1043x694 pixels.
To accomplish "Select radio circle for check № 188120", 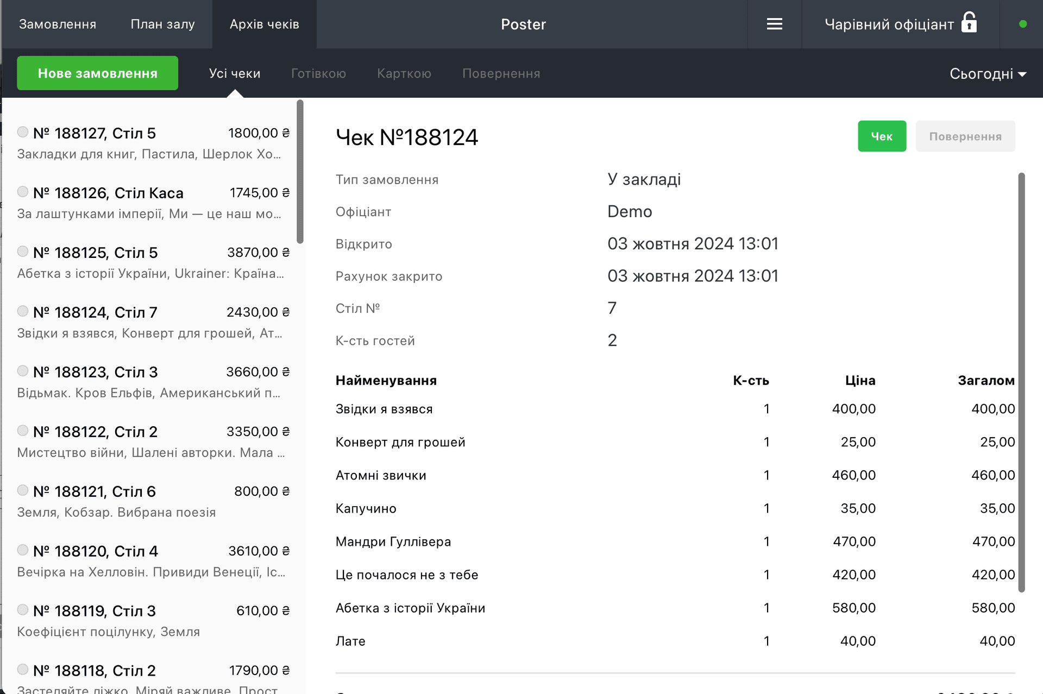I will 23,550.
